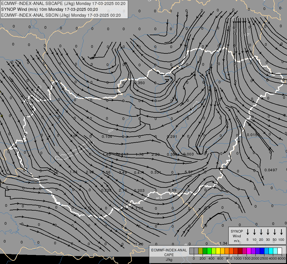This screenshot has width=287, height=264.
Task: Pick the 2.19 value on the map
Action: [x=123, y=190]
